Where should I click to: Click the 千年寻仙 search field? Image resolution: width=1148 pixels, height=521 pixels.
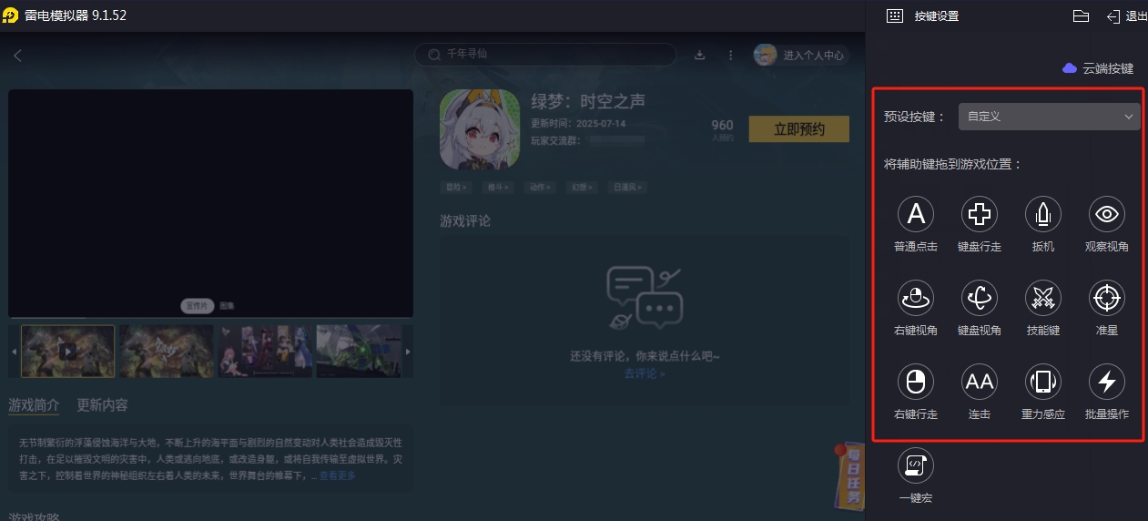tap(545, 55)
